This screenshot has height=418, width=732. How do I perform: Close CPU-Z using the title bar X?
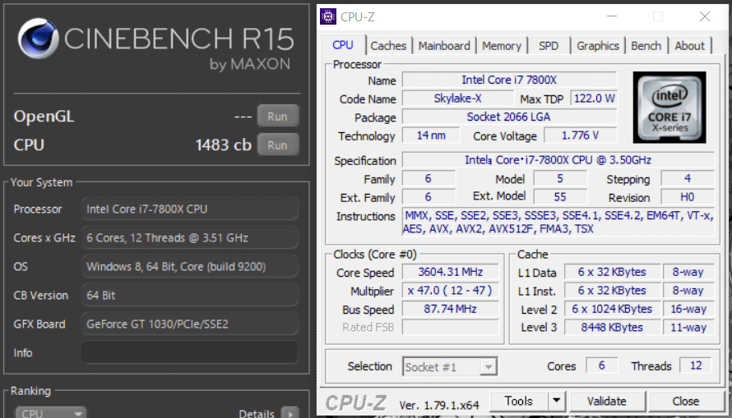tap(705, 16)
